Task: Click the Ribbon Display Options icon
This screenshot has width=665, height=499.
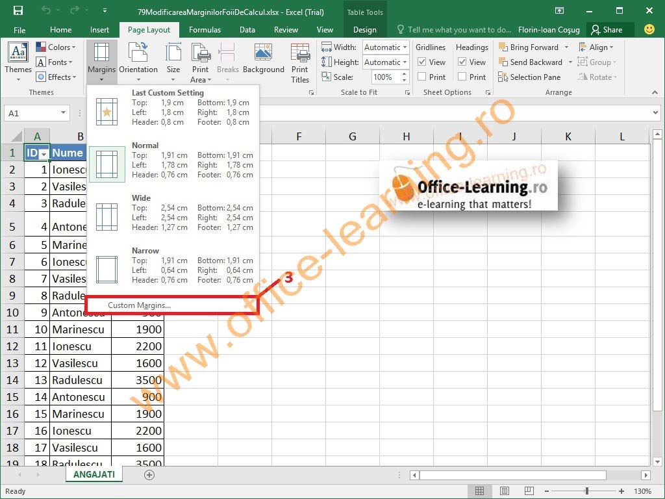Action: click(x=559, y=11)
